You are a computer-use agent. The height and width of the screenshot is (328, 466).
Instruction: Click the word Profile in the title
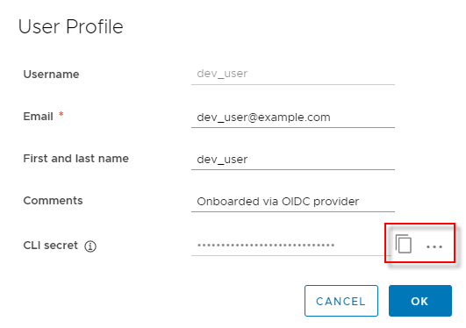[x=95, y=26]
